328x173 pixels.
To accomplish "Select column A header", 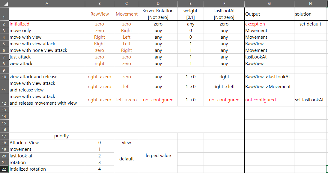I will click(47, 4).
